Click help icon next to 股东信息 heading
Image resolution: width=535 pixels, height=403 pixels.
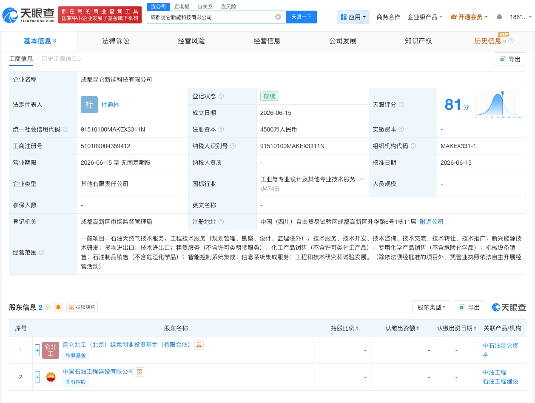[47, 307]
